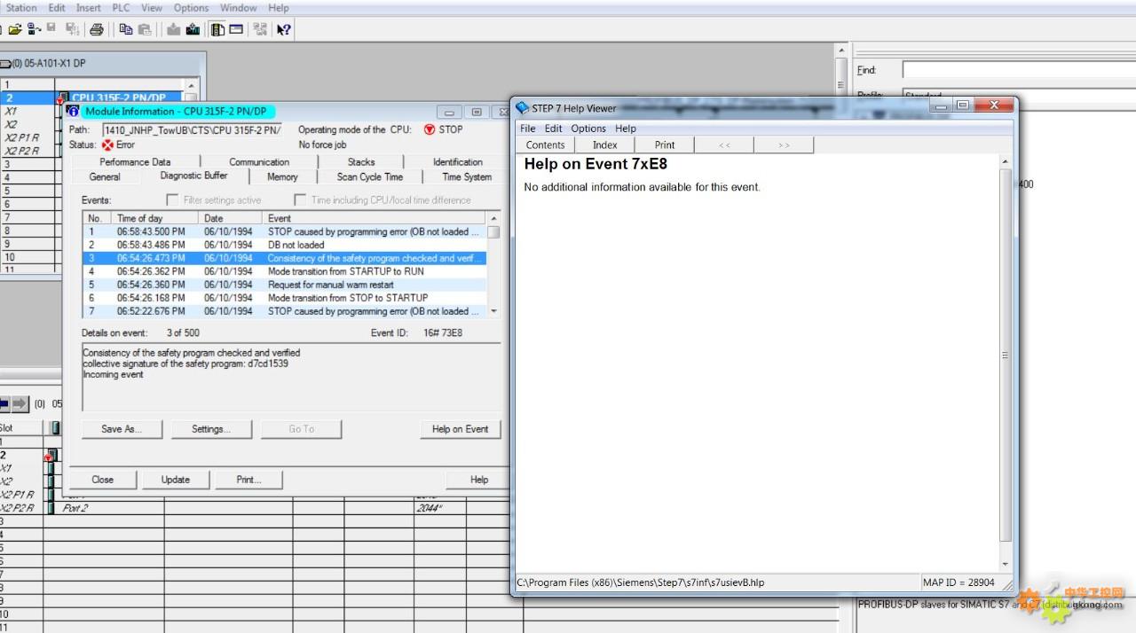Click the diagnostic events list scroll-down arrow
Viewport: 1136px width, 633px height.
[x=494, y=311]
